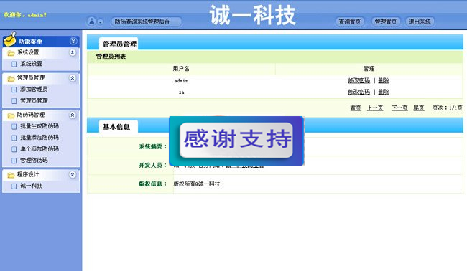Collapse the 功能菜单 panel arrow

click(73, 42)
